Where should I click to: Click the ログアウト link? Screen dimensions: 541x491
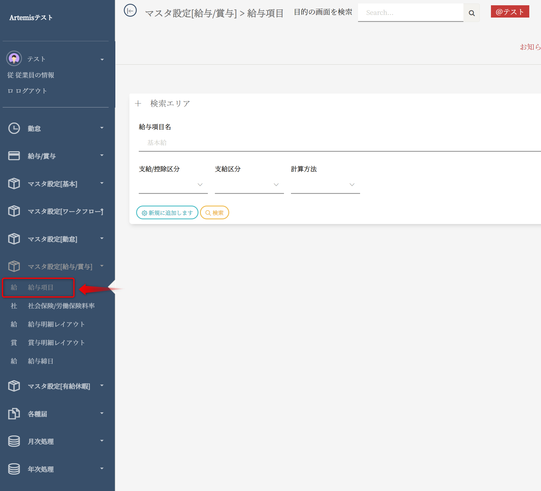(31, 91)
